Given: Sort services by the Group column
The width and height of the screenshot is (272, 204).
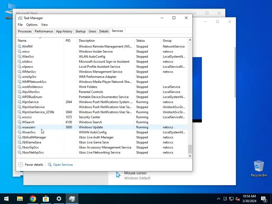Looking at the screenshot, I should 174,41.
